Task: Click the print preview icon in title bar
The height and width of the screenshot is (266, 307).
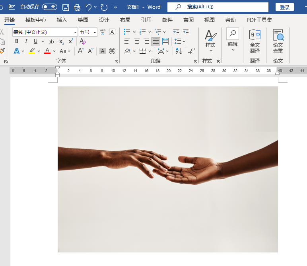Action: pyautogui.click(x=77, y=8)
